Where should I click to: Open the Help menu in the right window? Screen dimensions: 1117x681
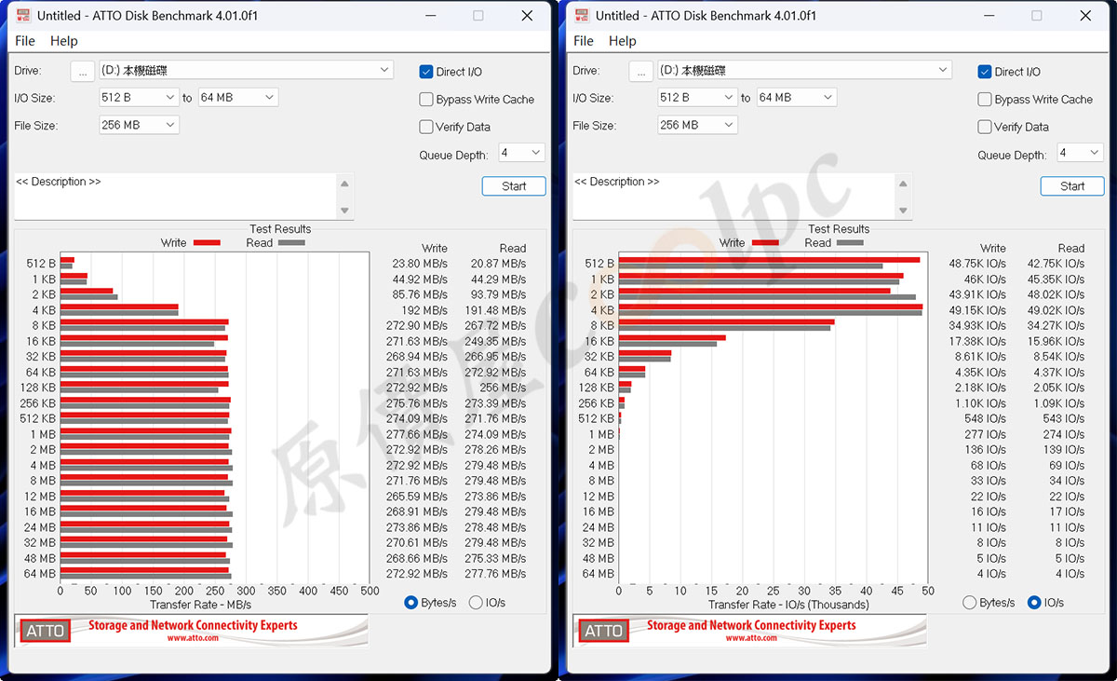[623, 41]
